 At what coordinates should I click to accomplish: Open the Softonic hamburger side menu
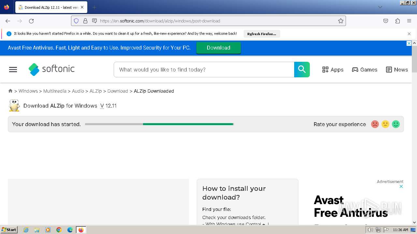(13, 70)
